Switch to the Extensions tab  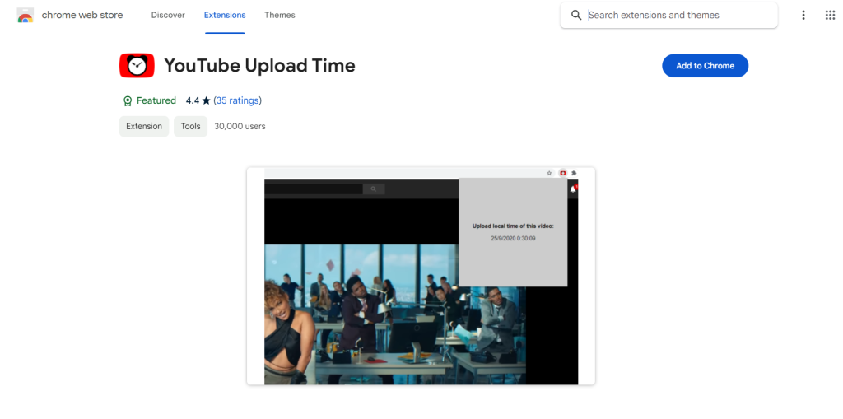point(225,15)
